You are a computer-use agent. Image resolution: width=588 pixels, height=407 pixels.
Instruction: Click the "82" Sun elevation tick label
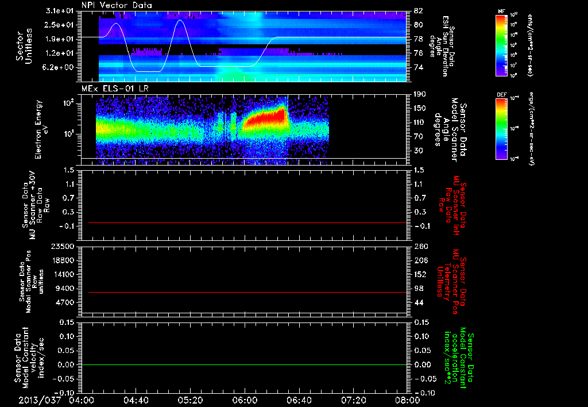click(x=418, y=10)
